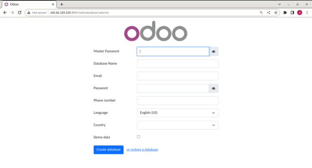The image size is (312, 168).
Task: Open the Chrome three-dot menu
Action: [307, 13]
